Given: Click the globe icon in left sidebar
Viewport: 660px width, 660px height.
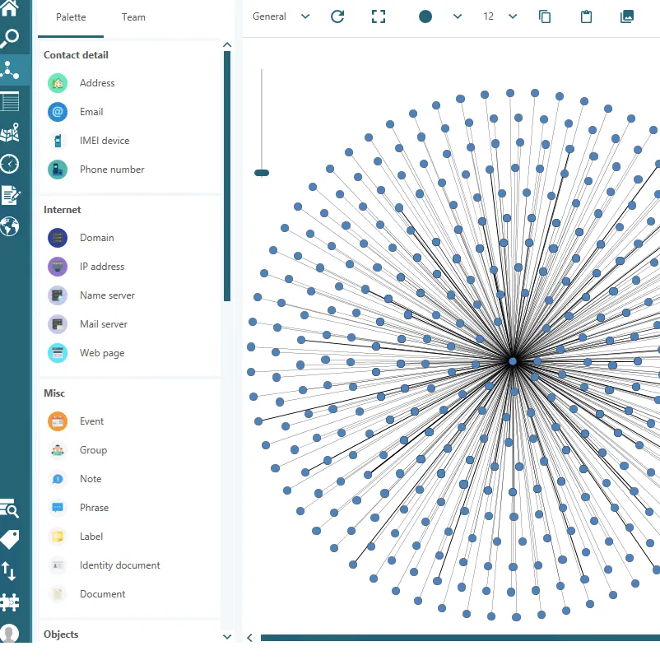Looking at the screenshot, I should [x=10, y=226].
